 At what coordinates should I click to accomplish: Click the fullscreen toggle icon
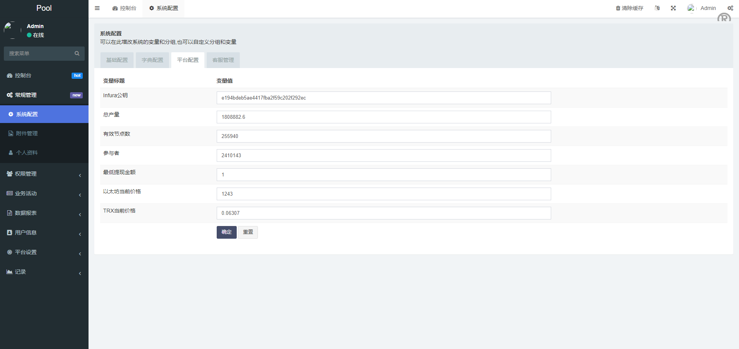[x=673, y=8]
